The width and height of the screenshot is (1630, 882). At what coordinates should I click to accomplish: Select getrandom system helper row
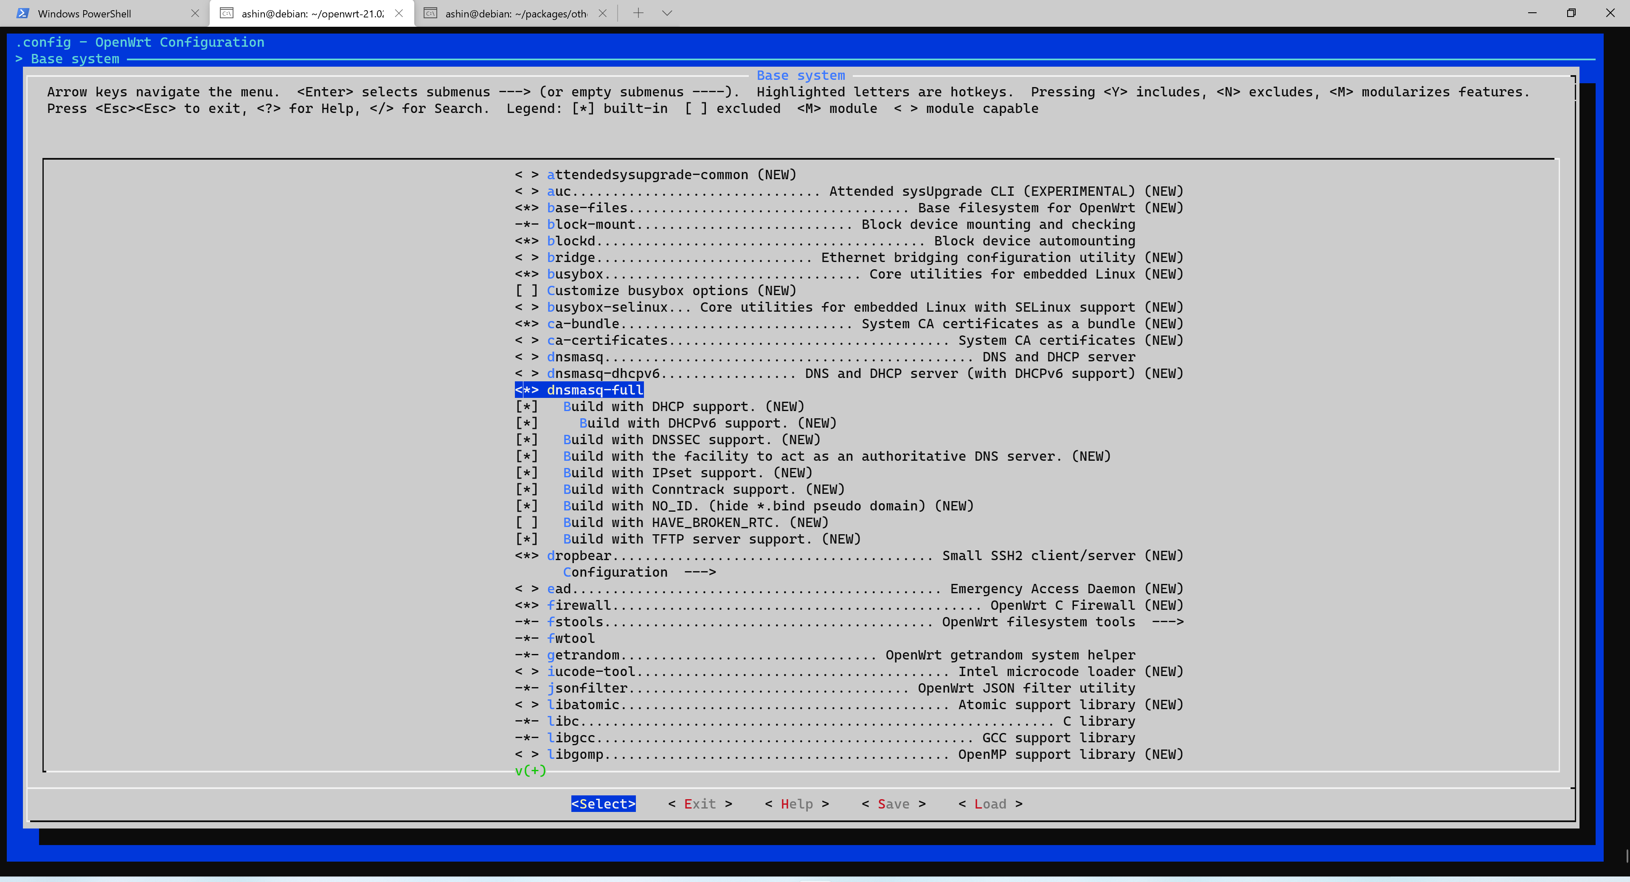click(x=825, y=655)
